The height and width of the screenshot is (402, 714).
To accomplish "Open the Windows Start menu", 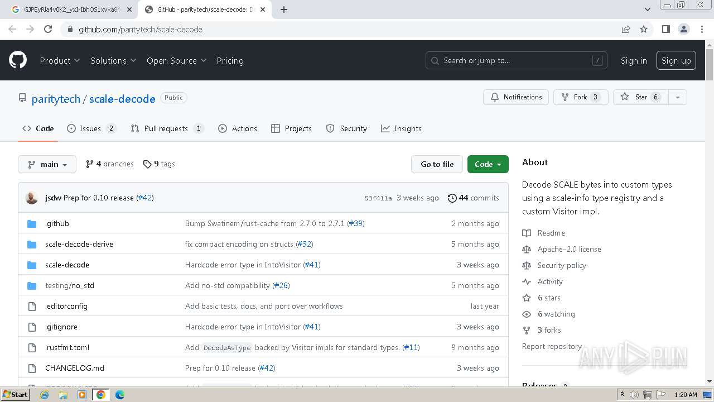I will click(16, 395).
